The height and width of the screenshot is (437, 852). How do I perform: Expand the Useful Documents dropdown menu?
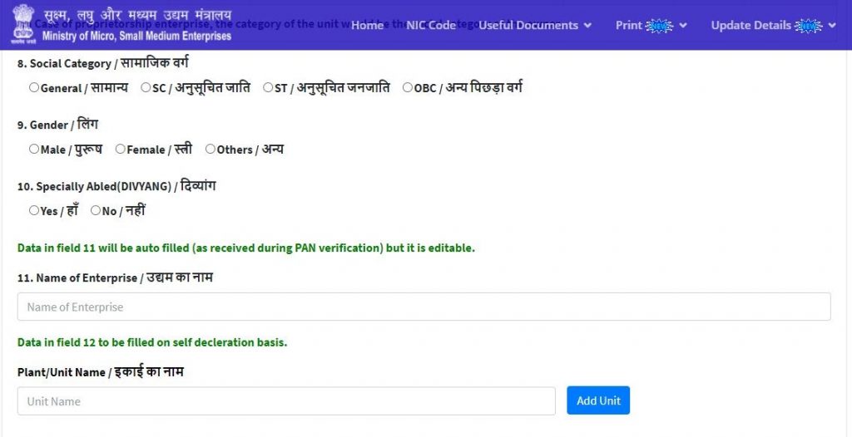(535, 26)
